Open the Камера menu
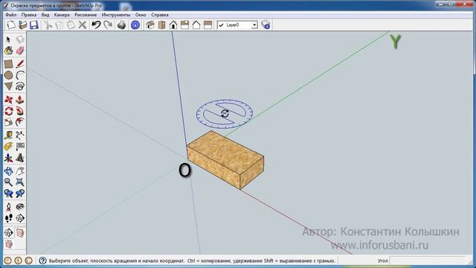The width and height of the screenshot is (476, 268). point(62,15)
